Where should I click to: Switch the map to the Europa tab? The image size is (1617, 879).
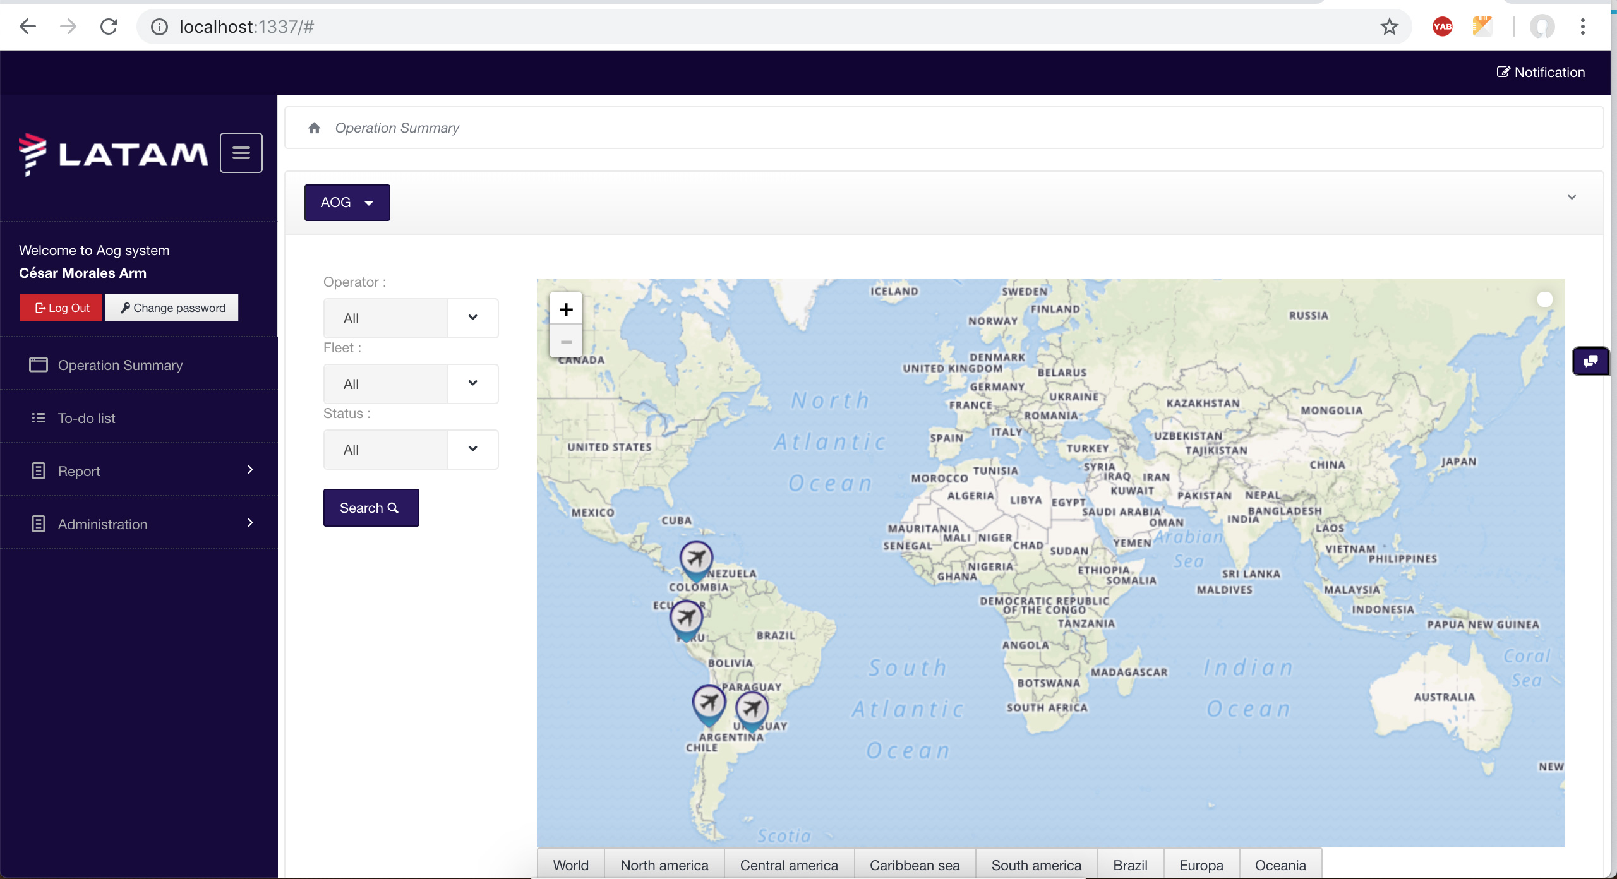click(1201, 865)
